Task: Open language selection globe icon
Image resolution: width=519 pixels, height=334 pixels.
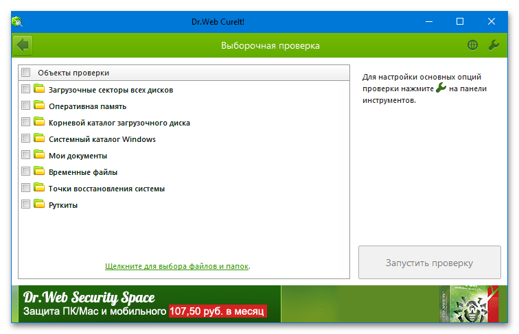Action: click(x=472, y=45)
